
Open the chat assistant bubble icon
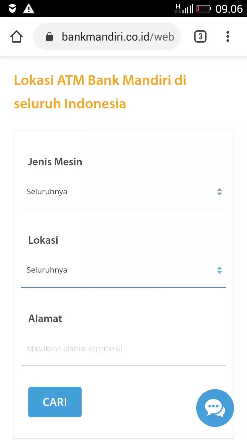click(x=215, y=408)
